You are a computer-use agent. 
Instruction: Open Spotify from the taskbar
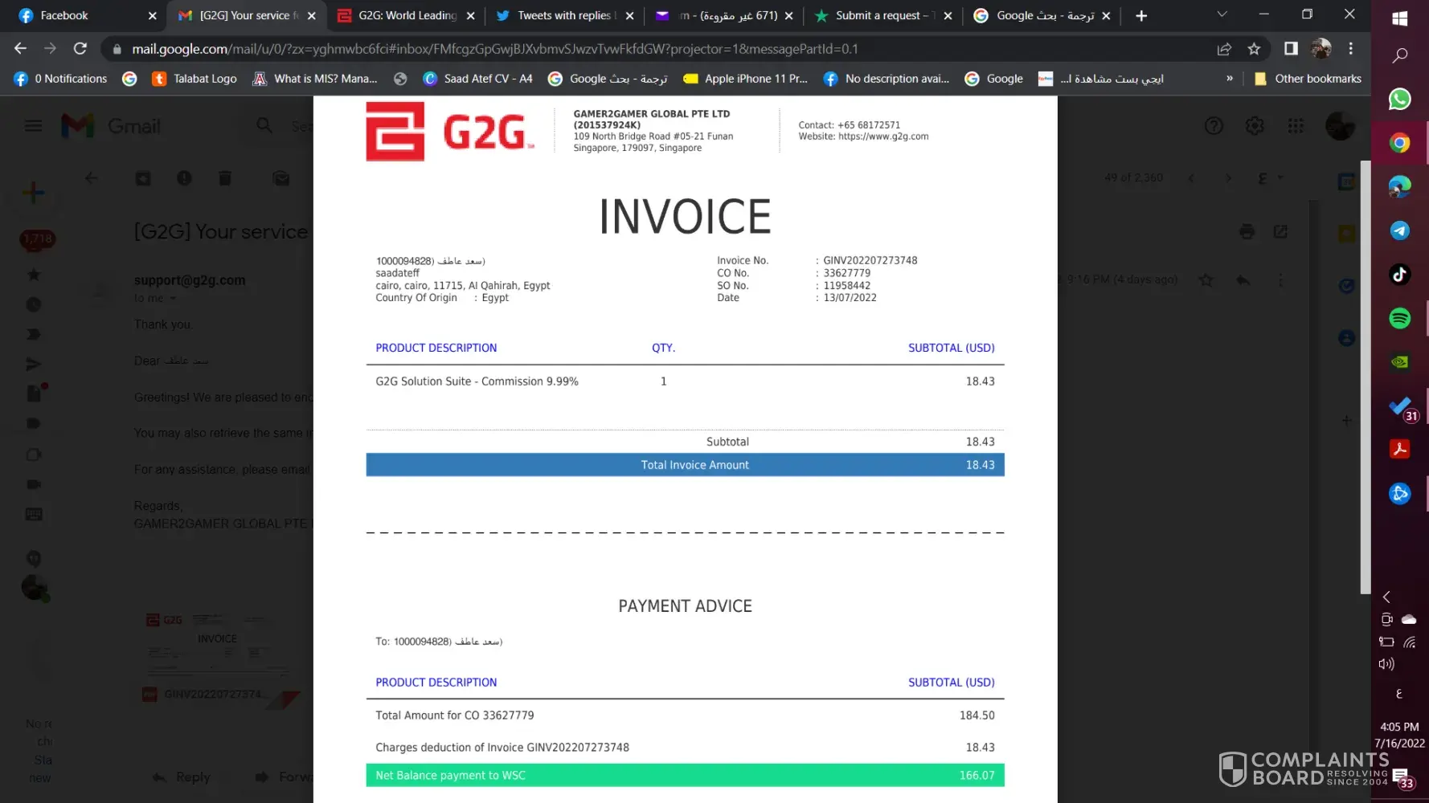pyautogui.click(x=1399, y=318)
